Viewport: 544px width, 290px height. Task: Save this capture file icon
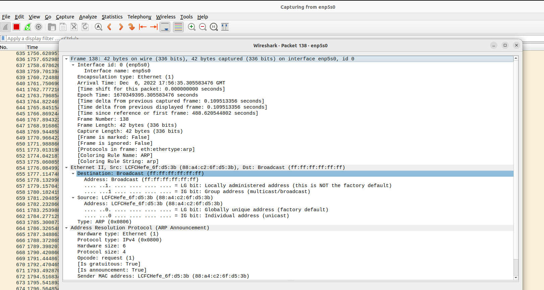(63, 27)
